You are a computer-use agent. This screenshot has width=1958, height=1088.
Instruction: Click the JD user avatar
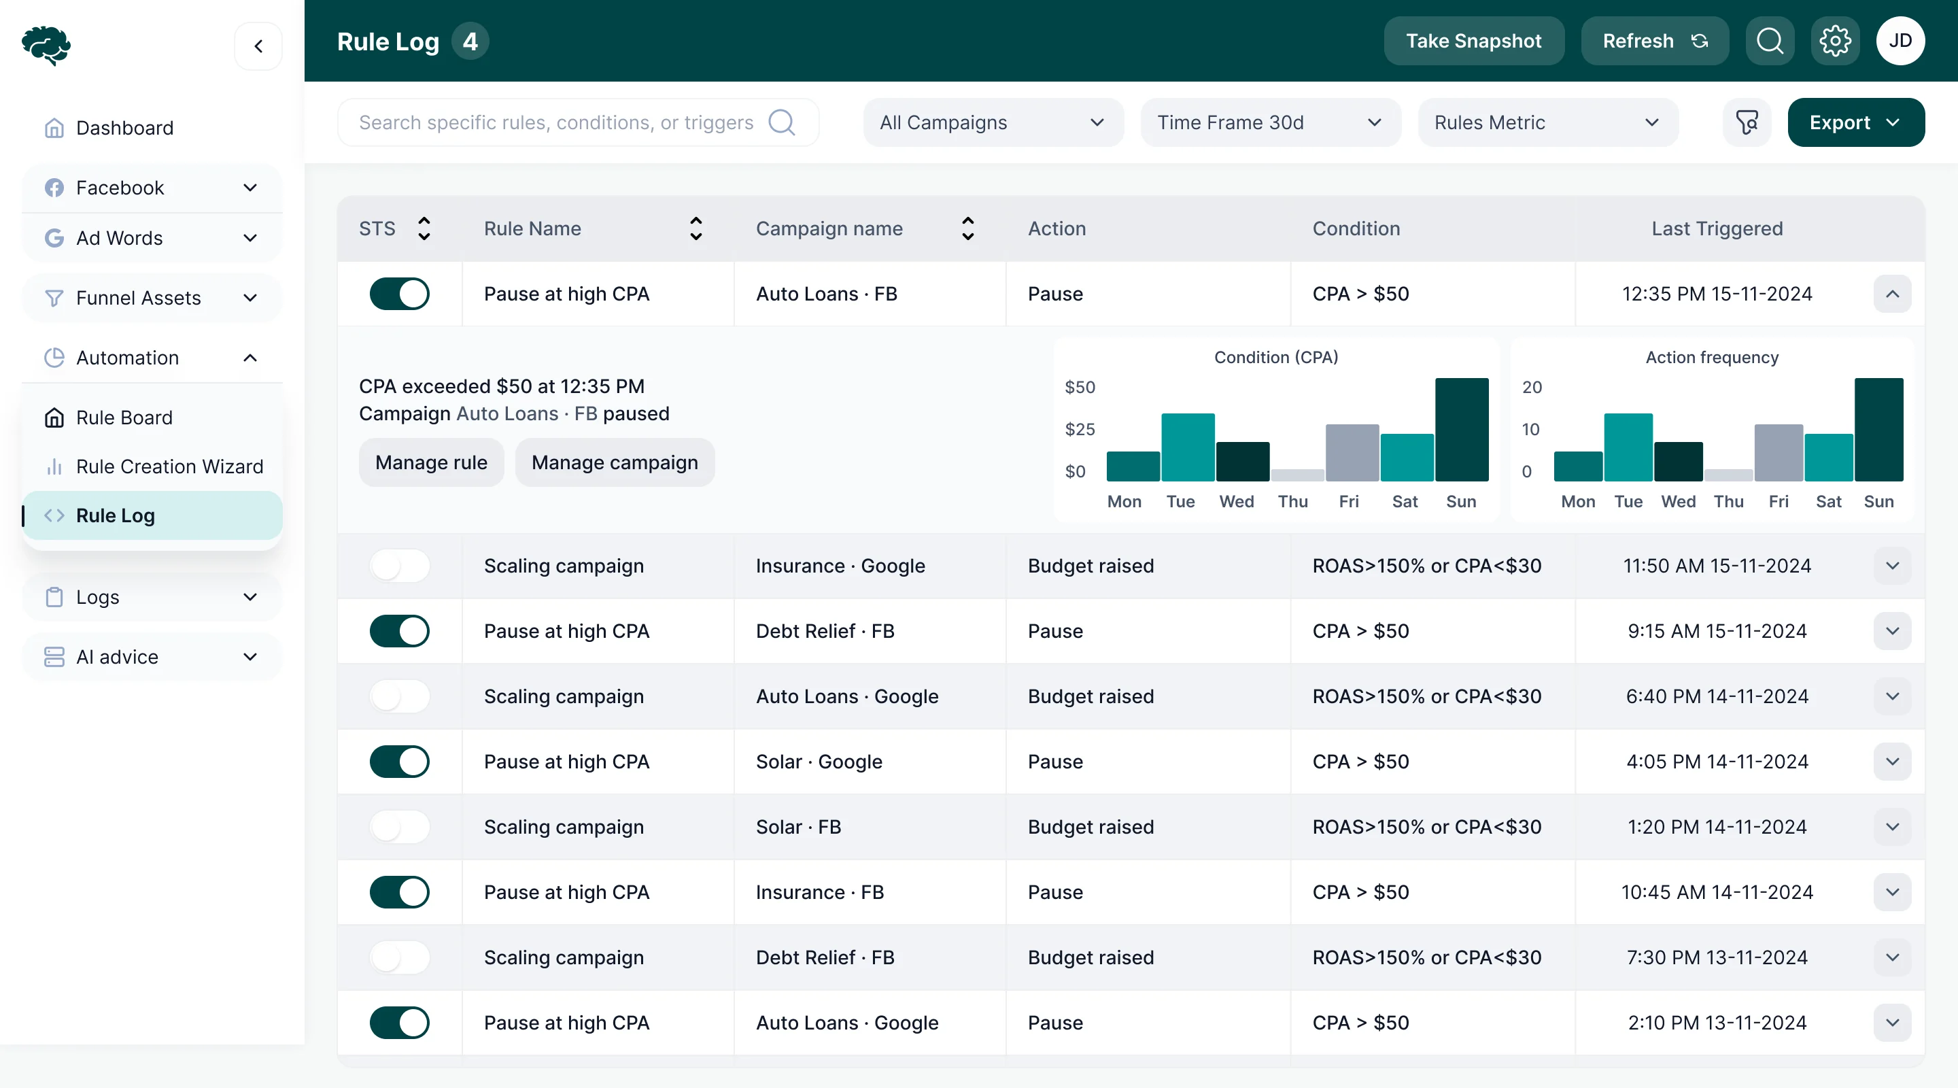1900,41
